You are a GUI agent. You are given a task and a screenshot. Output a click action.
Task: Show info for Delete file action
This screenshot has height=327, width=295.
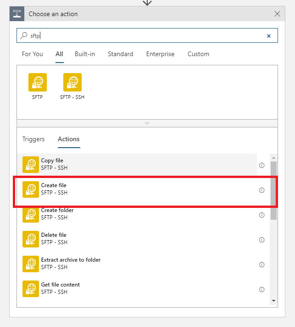tap(262, 240)
